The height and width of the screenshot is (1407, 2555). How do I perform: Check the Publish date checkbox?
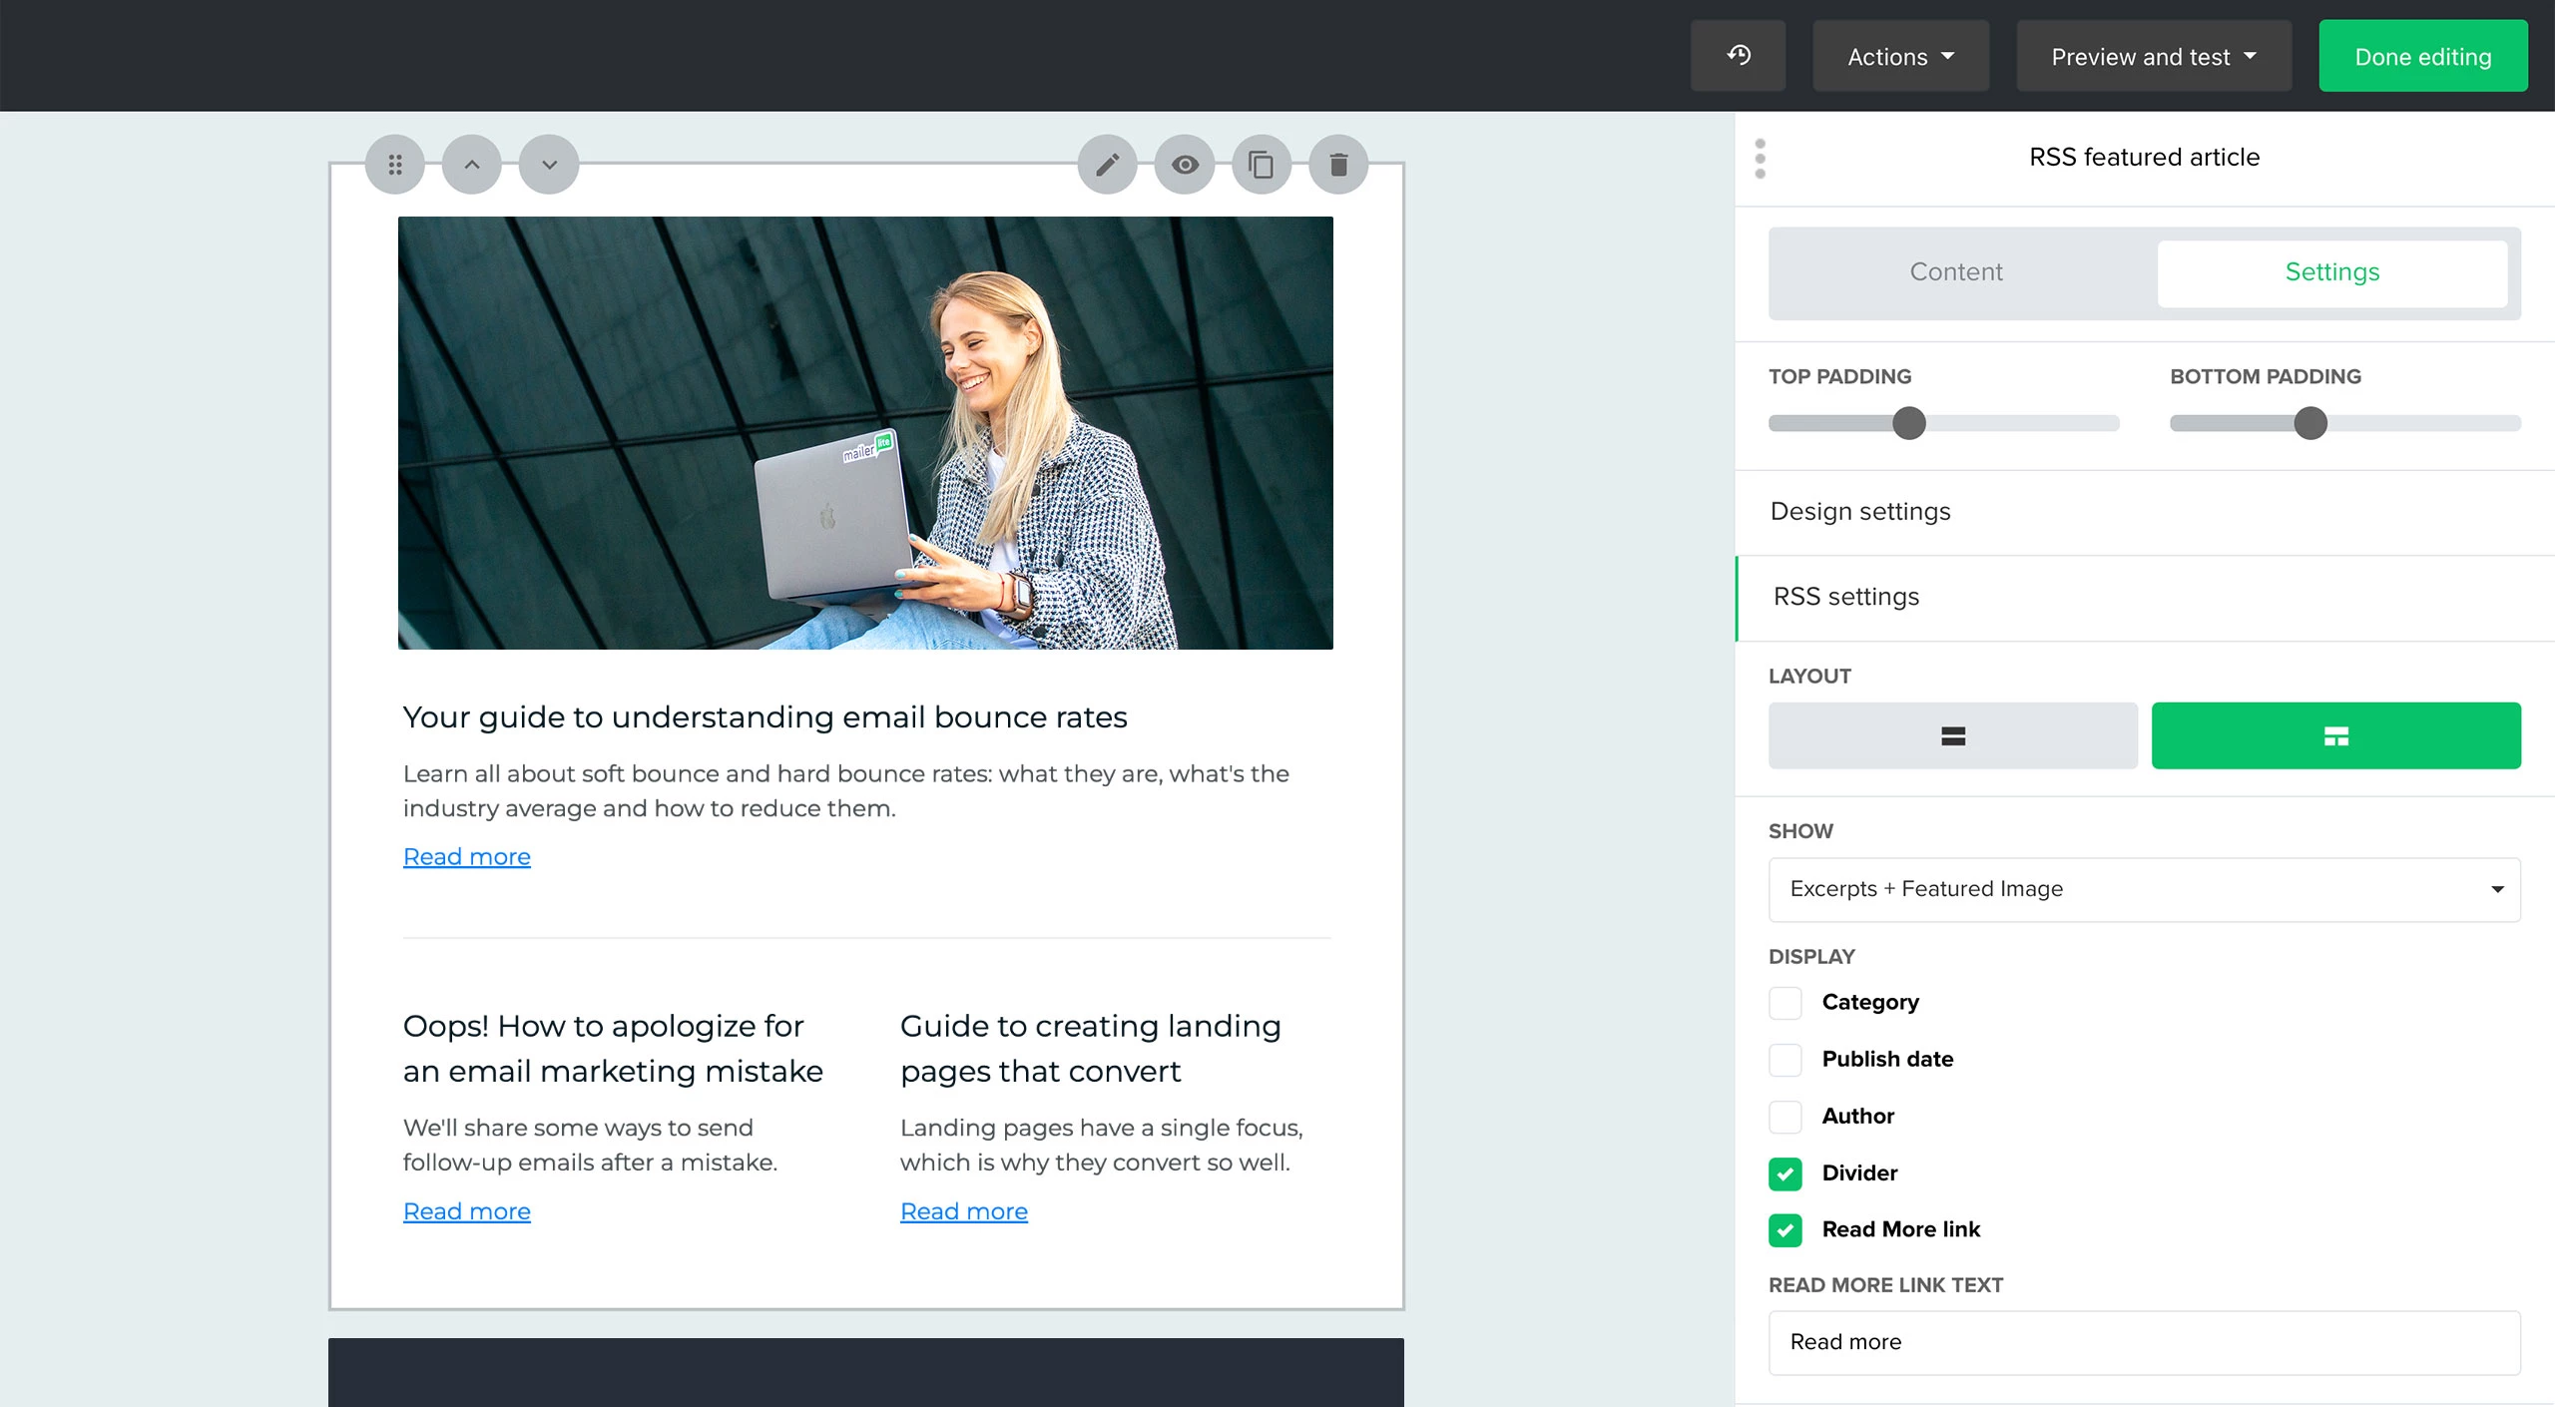point(1786,1060)
